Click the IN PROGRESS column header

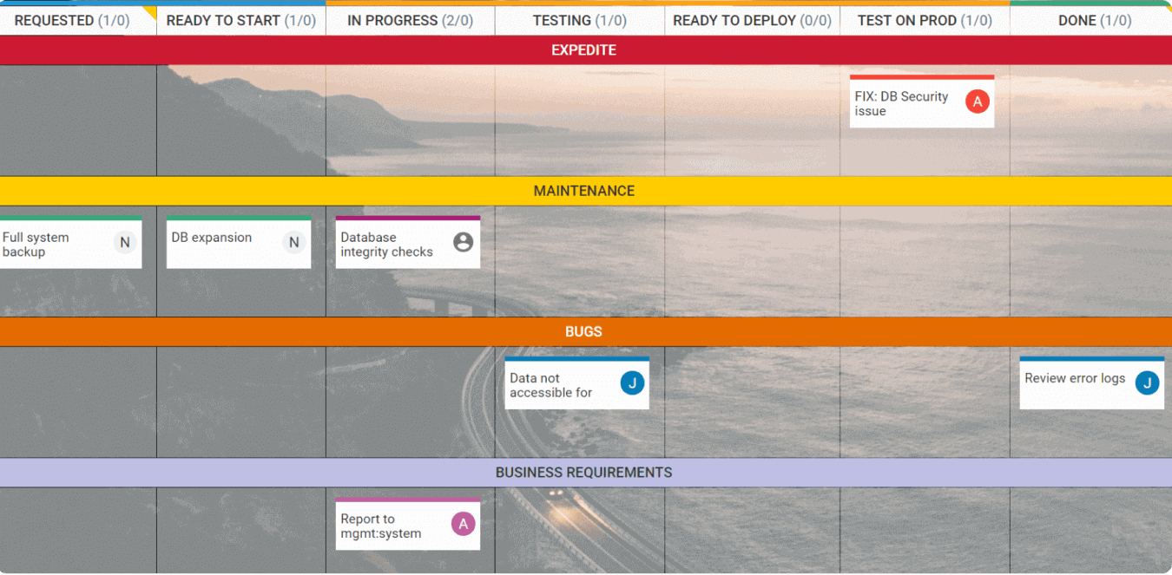point(408,20)
